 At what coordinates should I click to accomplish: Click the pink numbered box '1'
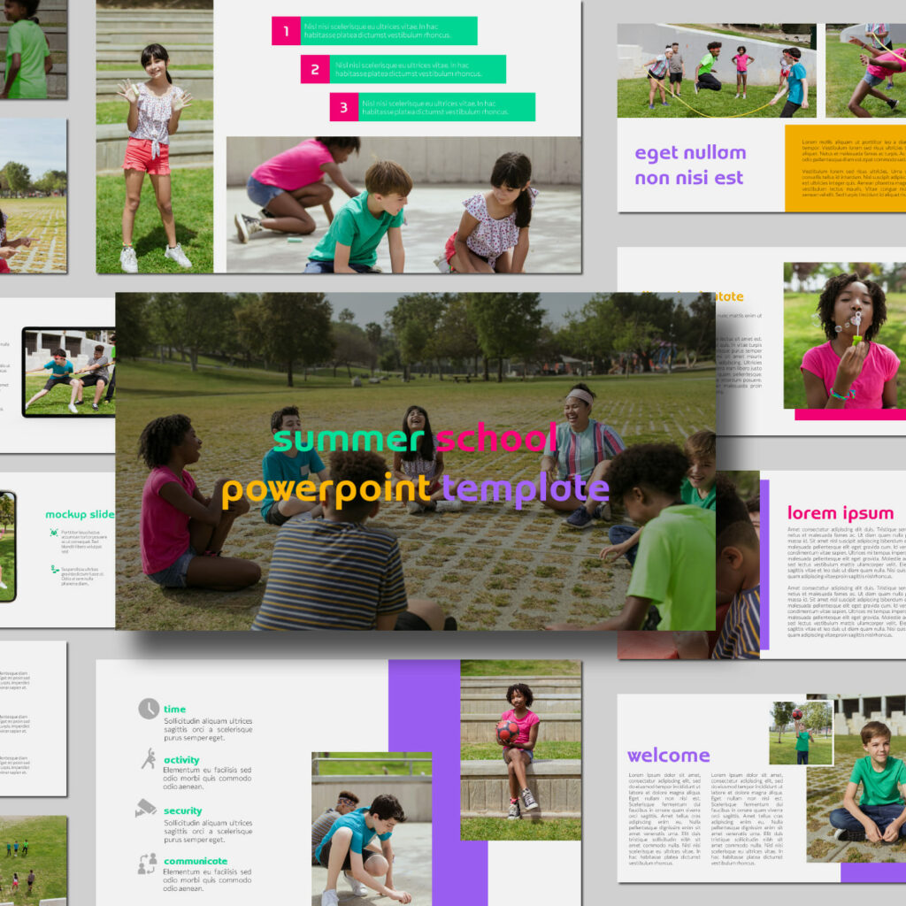(285, 30)
